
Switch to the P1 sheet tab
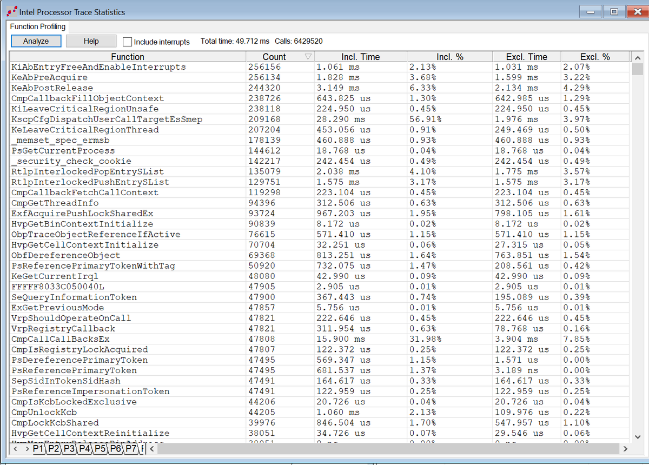(x=39, y=448)
